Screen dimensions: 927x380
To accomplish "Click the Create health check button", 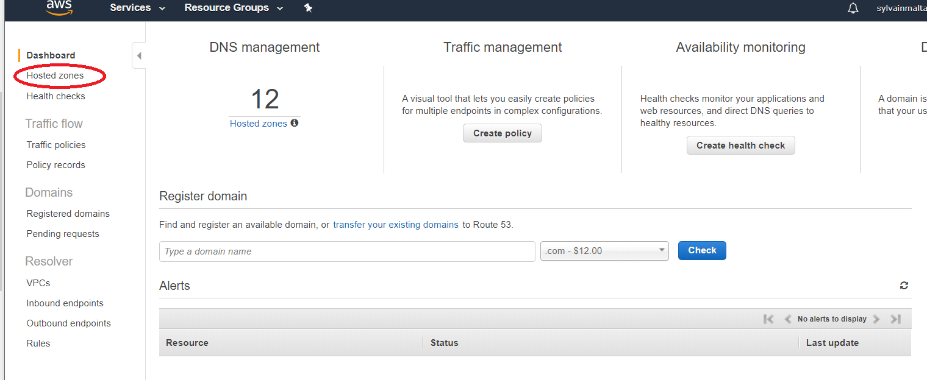I will pyautogui.click(x=740, y=146).
